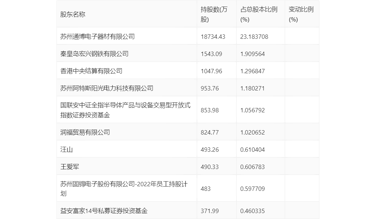
Task: Select the share count 371.99
Action: (210, 211)
